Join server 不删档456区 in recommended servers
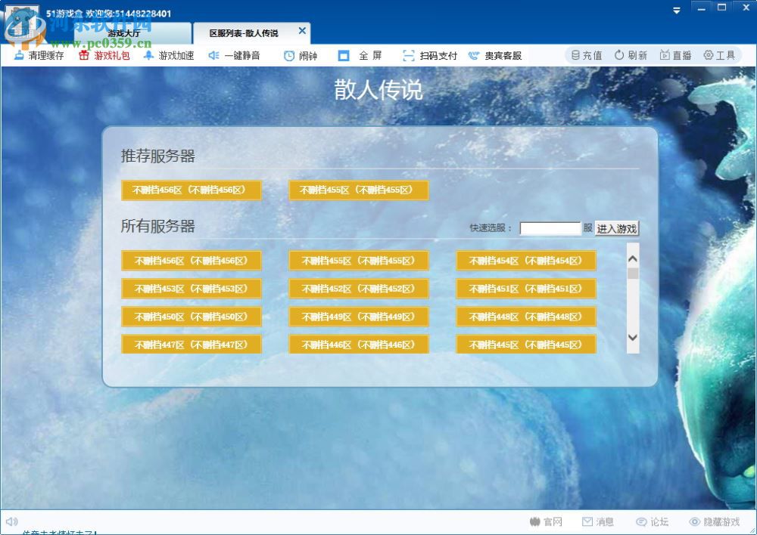This screenshot has height=535, width=757. point(192,190)
